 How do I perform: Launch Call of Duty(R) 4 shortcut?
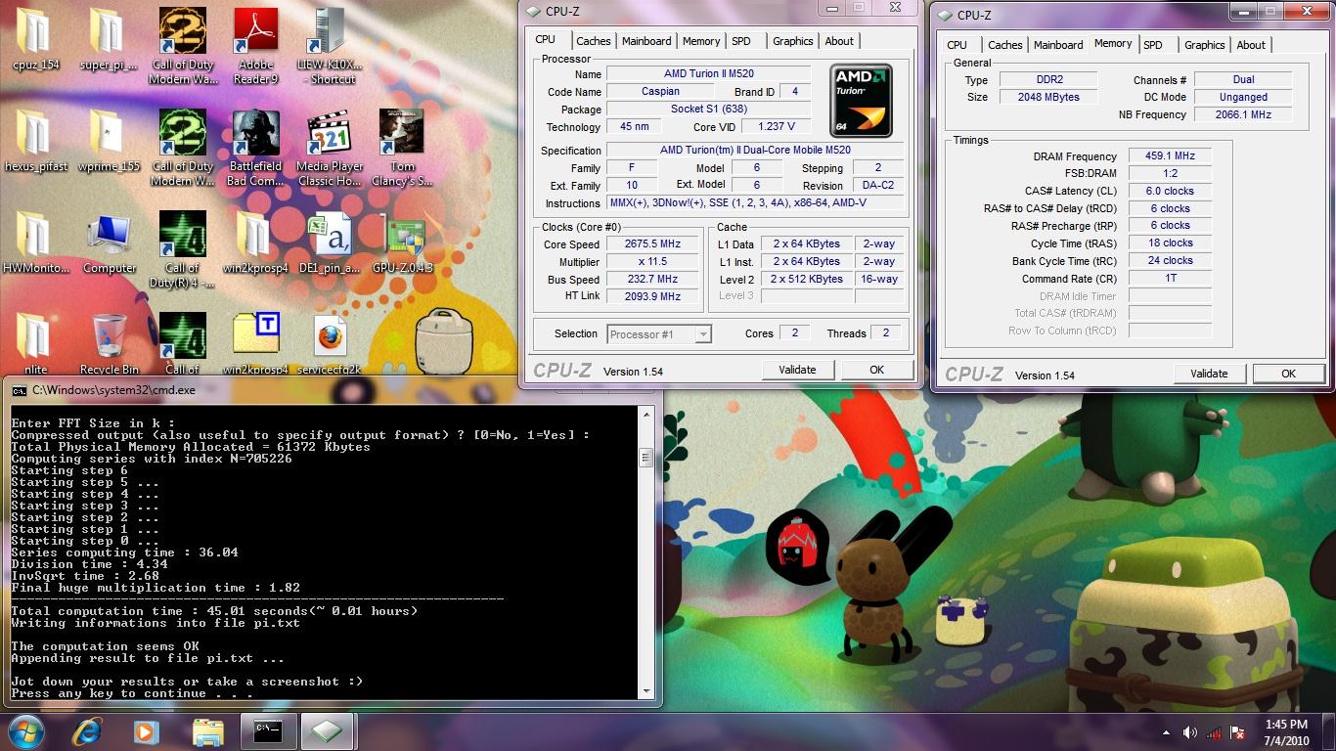coord(183,235)
